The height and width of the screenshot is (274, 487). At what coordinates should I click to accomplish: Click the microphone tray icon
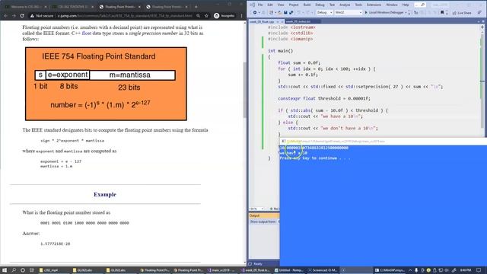click(416, 270)
